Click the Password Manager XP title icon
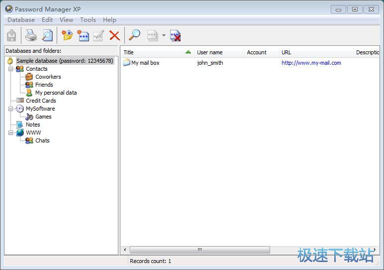This screenshot has height=270, width=384. pyautogui.click(x=9, y=9)
